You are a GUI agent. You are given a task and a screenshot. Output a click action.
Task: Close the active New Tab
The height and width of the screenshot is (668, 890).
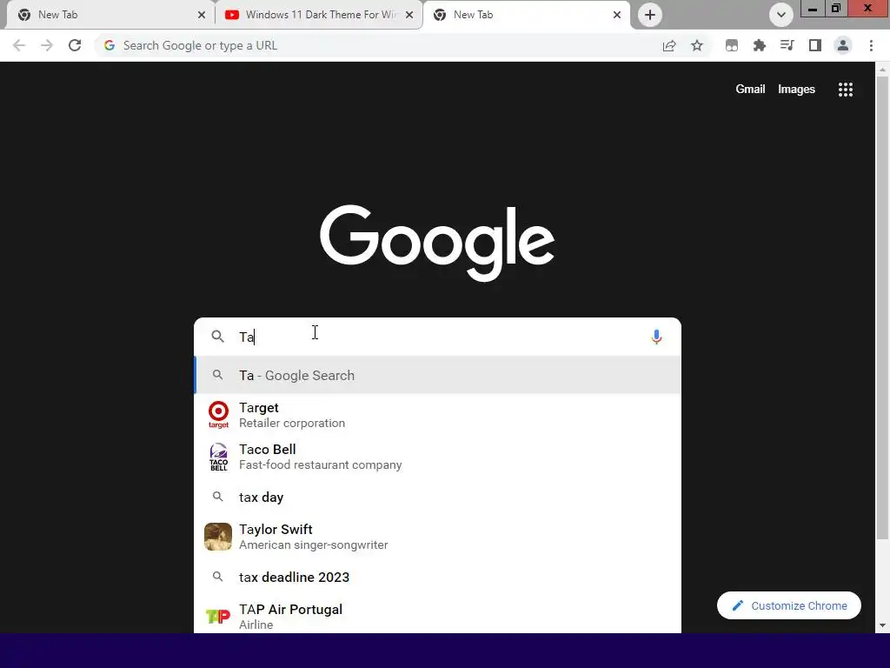(617, 15)
